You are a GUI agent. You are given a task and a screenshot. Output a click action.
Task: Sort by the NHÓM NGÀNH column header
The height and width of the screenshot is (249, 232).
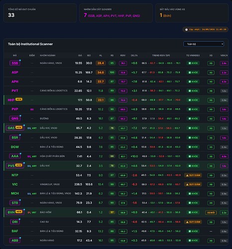[x=47, y=55]
